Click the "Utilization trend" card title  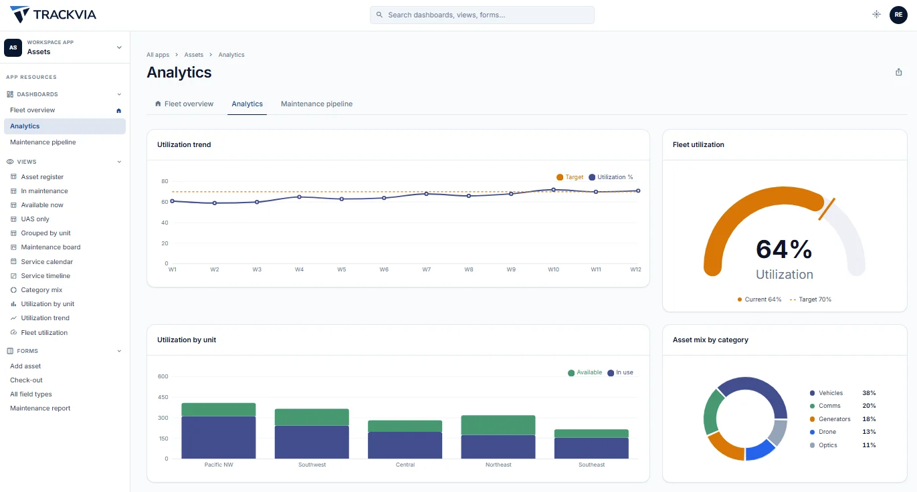tap(184, 144)
